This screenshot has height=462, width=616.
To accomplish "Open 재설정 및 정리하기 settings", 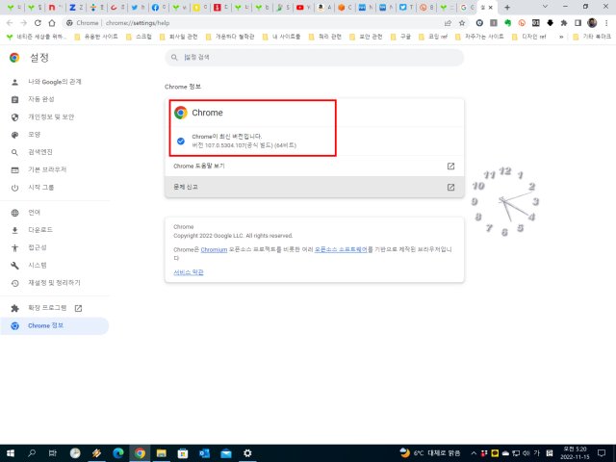I will pos(55,283).
